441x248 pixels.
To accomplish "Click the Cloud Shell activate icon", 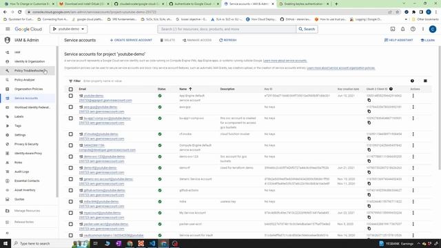I will [393, 29].
